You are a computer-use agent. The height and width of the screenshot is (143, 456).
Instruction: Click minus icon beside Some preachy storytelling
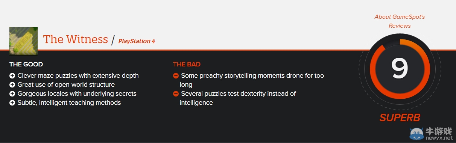click(176, 76)
